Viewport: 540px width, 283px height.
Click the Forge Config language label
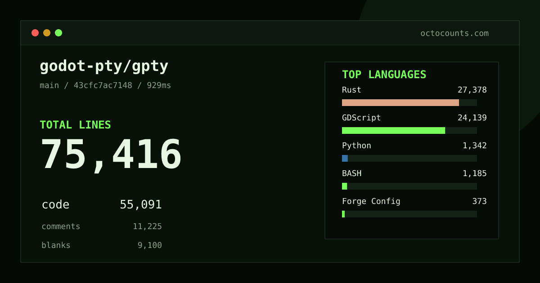371,201
